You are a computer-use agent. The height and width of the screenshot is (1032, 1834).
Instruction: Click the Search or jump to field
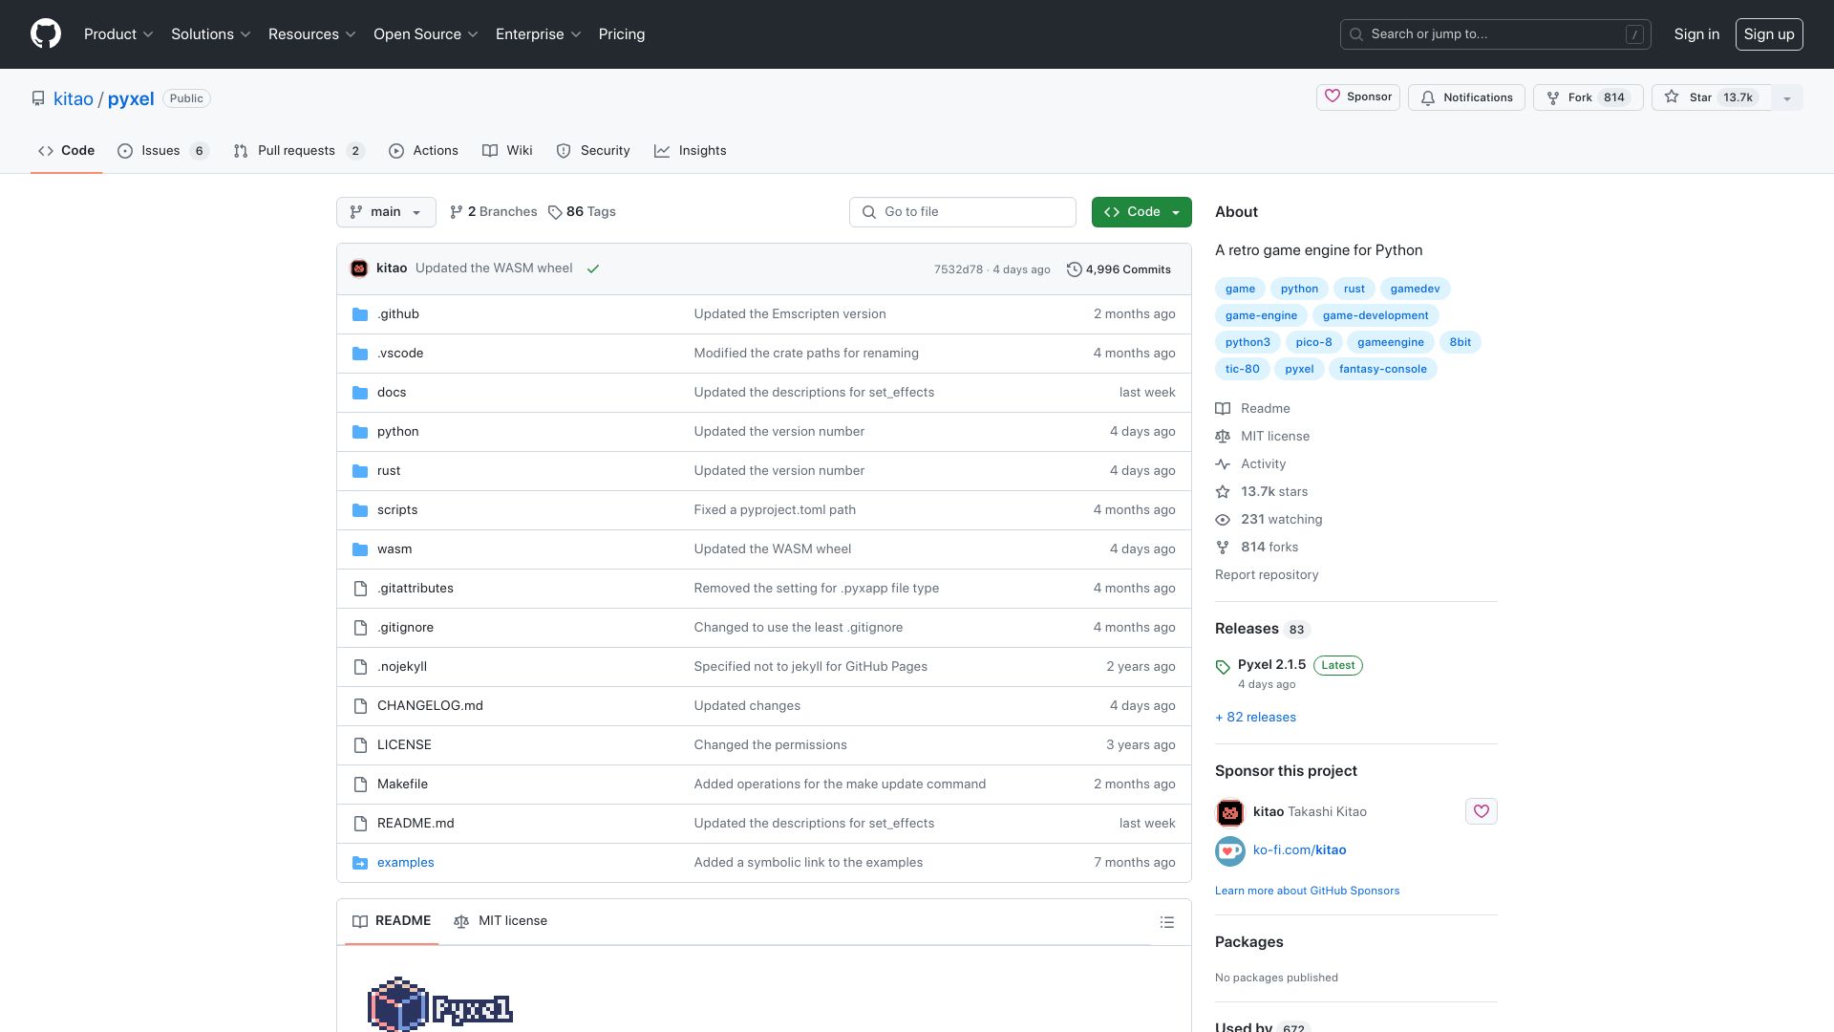pos(1495,34)
